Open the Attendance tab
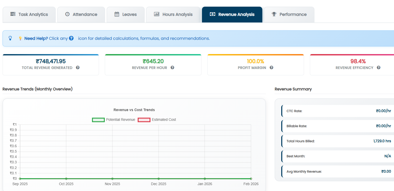The width and height of the screenshot is (394, 191). click(81, 15)
